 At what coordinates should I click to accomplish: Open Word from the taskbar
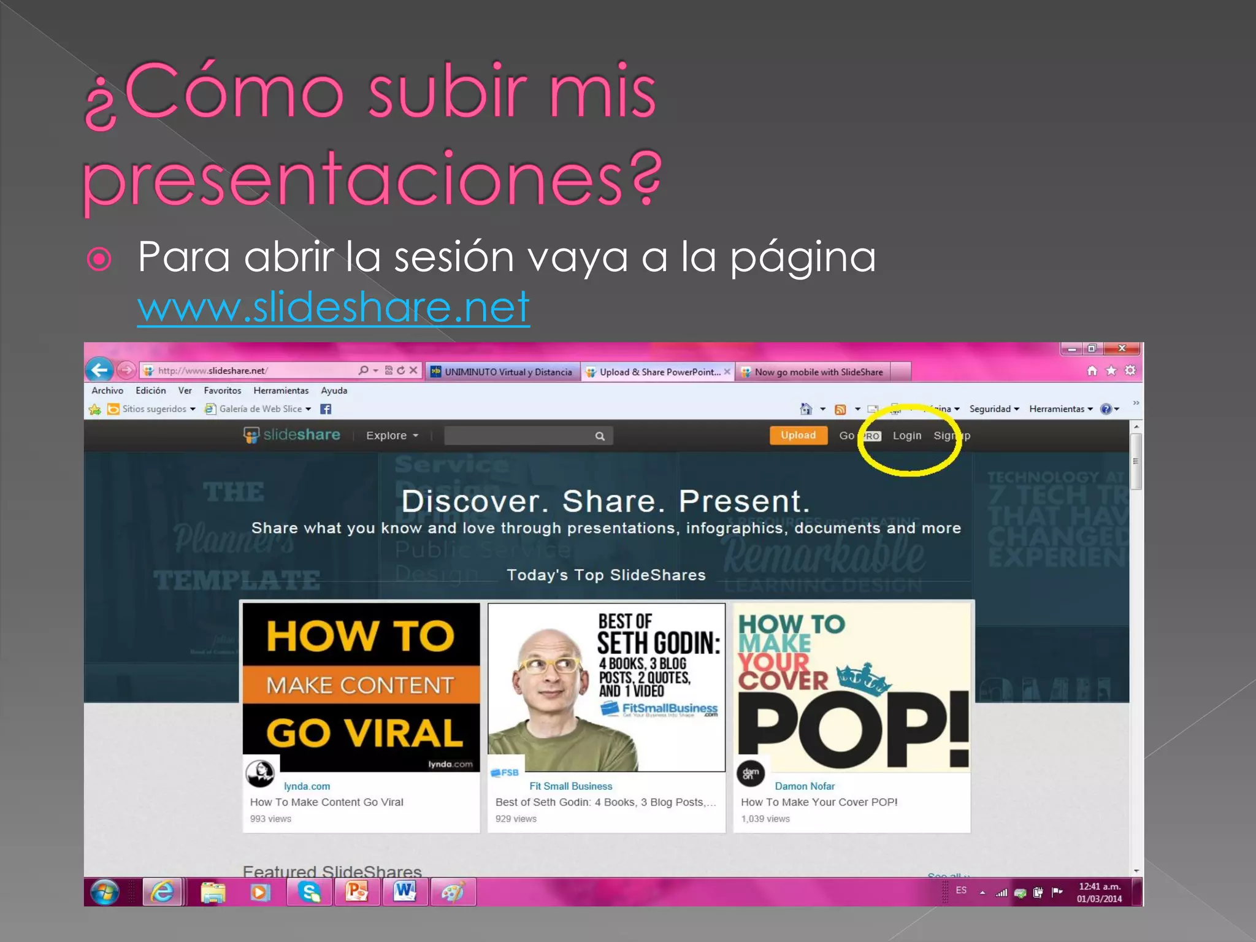405,892
